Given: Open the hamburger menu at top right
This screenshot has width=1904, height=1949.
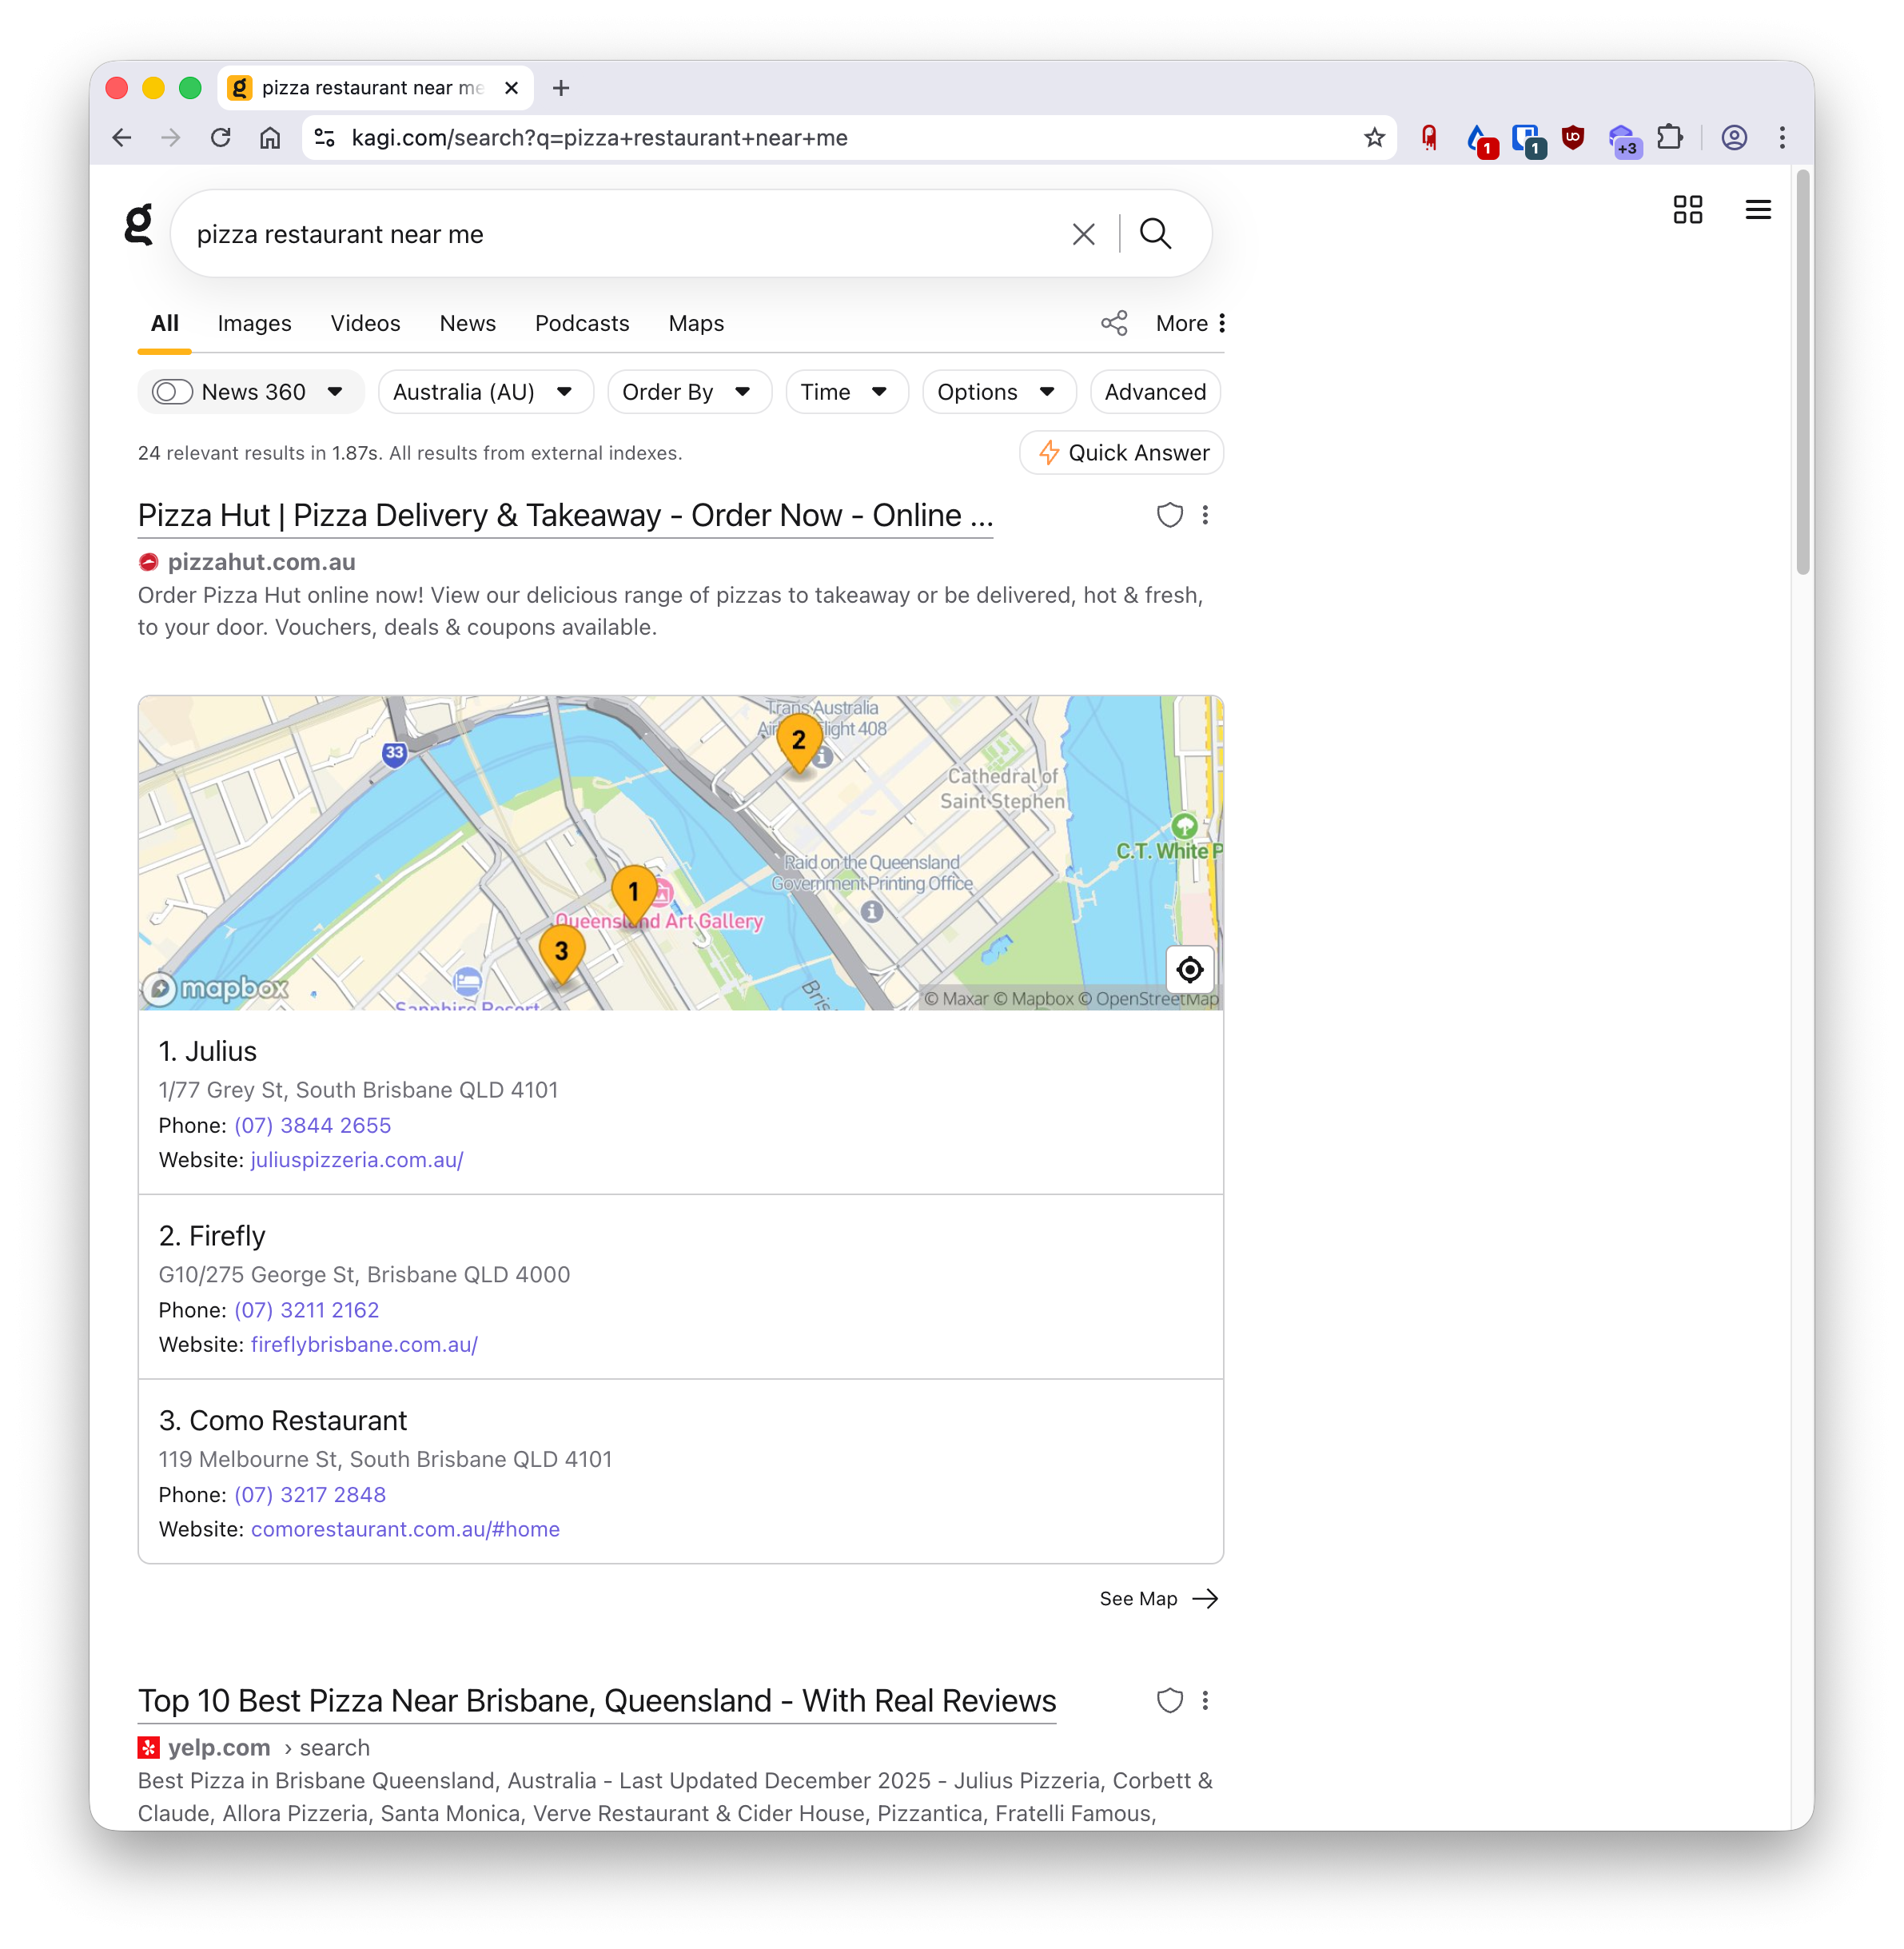Looking at the screenshot, I should point(1758,210).
